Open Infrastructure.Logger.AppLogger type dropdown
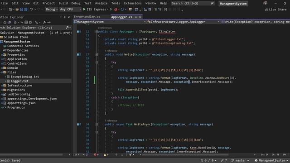The height and width of the screenshot is (163, 290). tap(183, 22)
